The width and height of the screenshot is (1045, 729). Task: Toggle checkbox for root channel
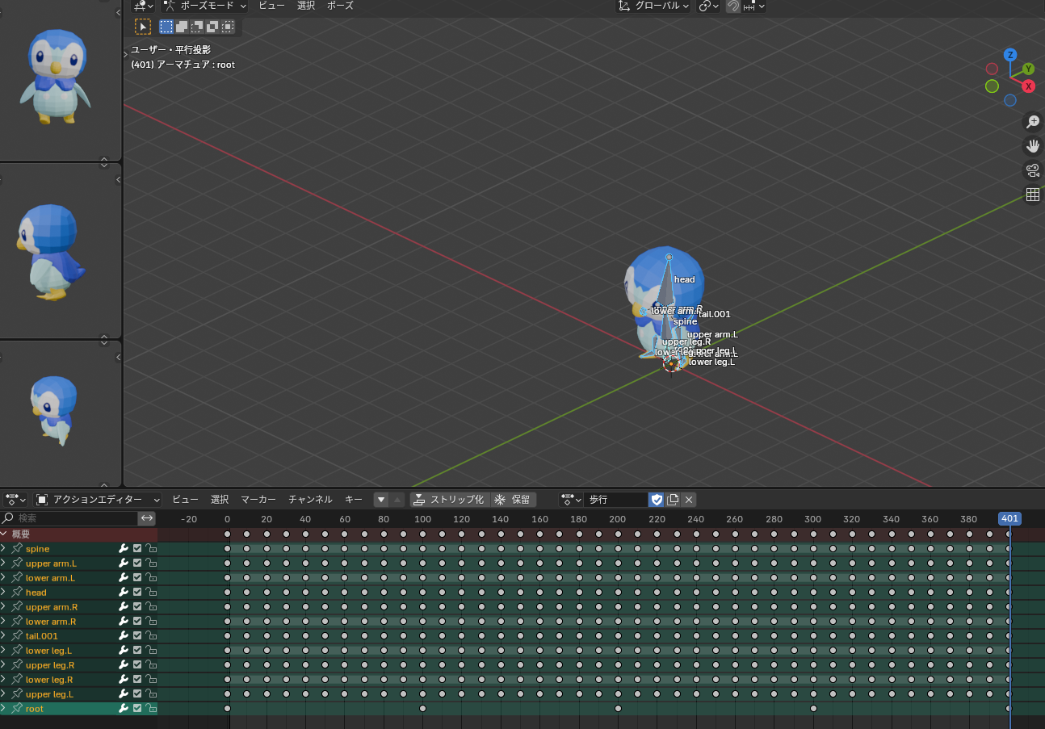137,709
